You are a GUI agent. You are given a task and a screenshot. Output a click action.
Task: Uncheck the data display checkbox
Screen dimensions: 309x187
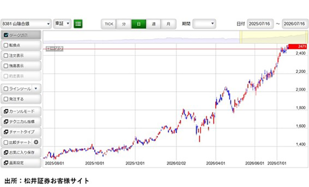pyautogui.click(x=6, y=35)
